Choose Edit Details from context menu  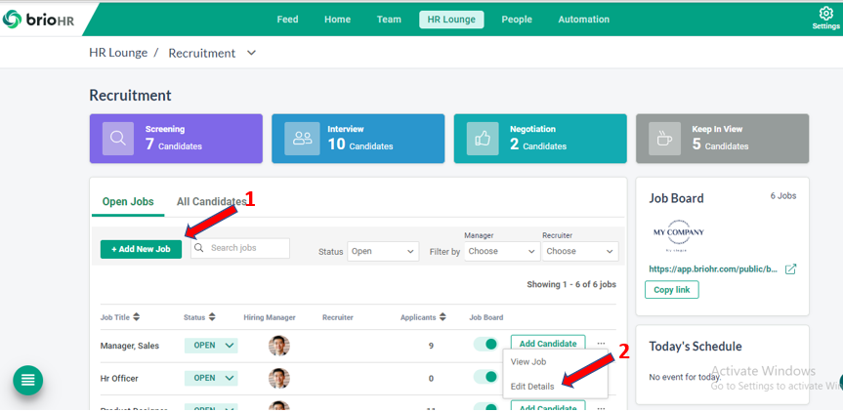pyautogui.click(x=532, y=387)
